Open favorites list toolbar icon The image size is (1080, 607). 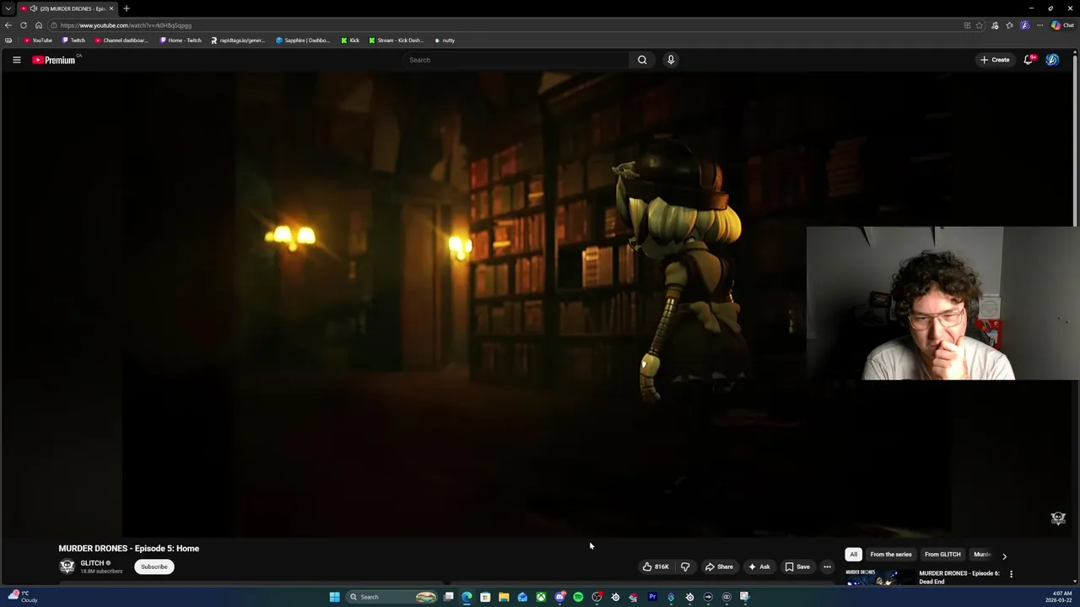[x=1009, y=25]
